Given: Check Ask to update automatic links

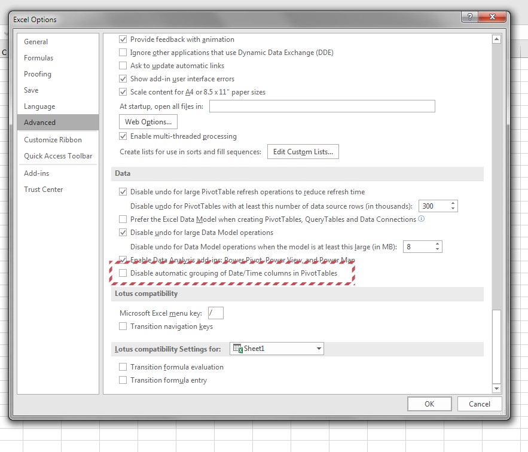Looking at the screenshot, I should (123, 66).
